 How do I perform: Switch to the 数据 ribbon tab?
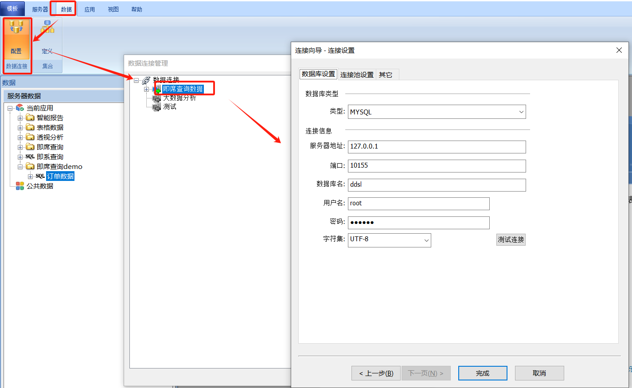[x=66, y=9]
